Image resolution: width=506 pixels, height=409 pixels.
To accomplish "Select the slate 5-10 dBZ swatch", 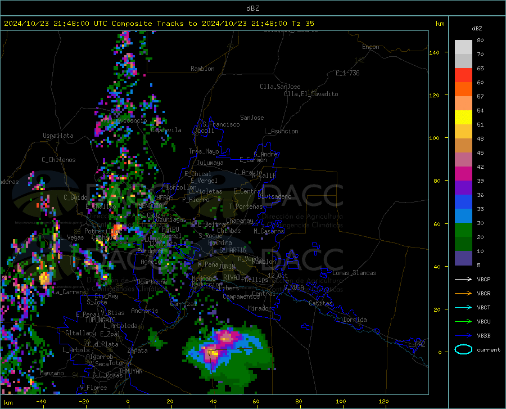I will (463, 258).
